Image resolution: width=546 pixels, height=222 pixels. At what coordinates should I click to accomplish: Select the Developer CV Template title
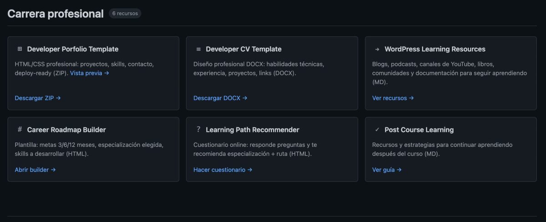point(243,49)
